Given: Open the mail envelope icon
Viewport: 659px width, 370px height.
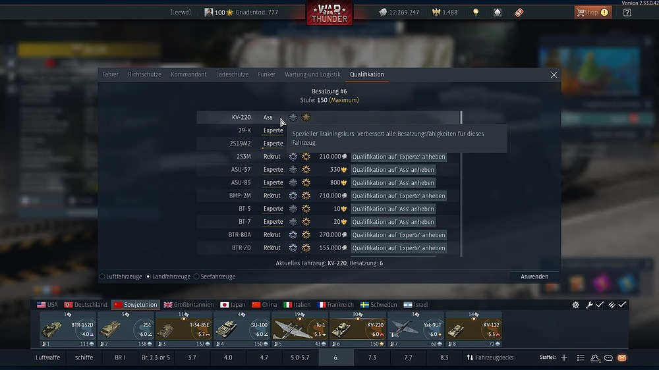Looking at the screenshot, I should 622,357.
